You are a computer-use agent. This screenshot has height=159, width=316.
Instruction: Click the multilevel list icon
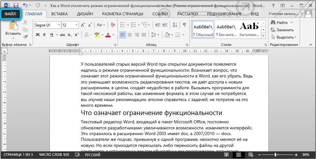point(144,25)
